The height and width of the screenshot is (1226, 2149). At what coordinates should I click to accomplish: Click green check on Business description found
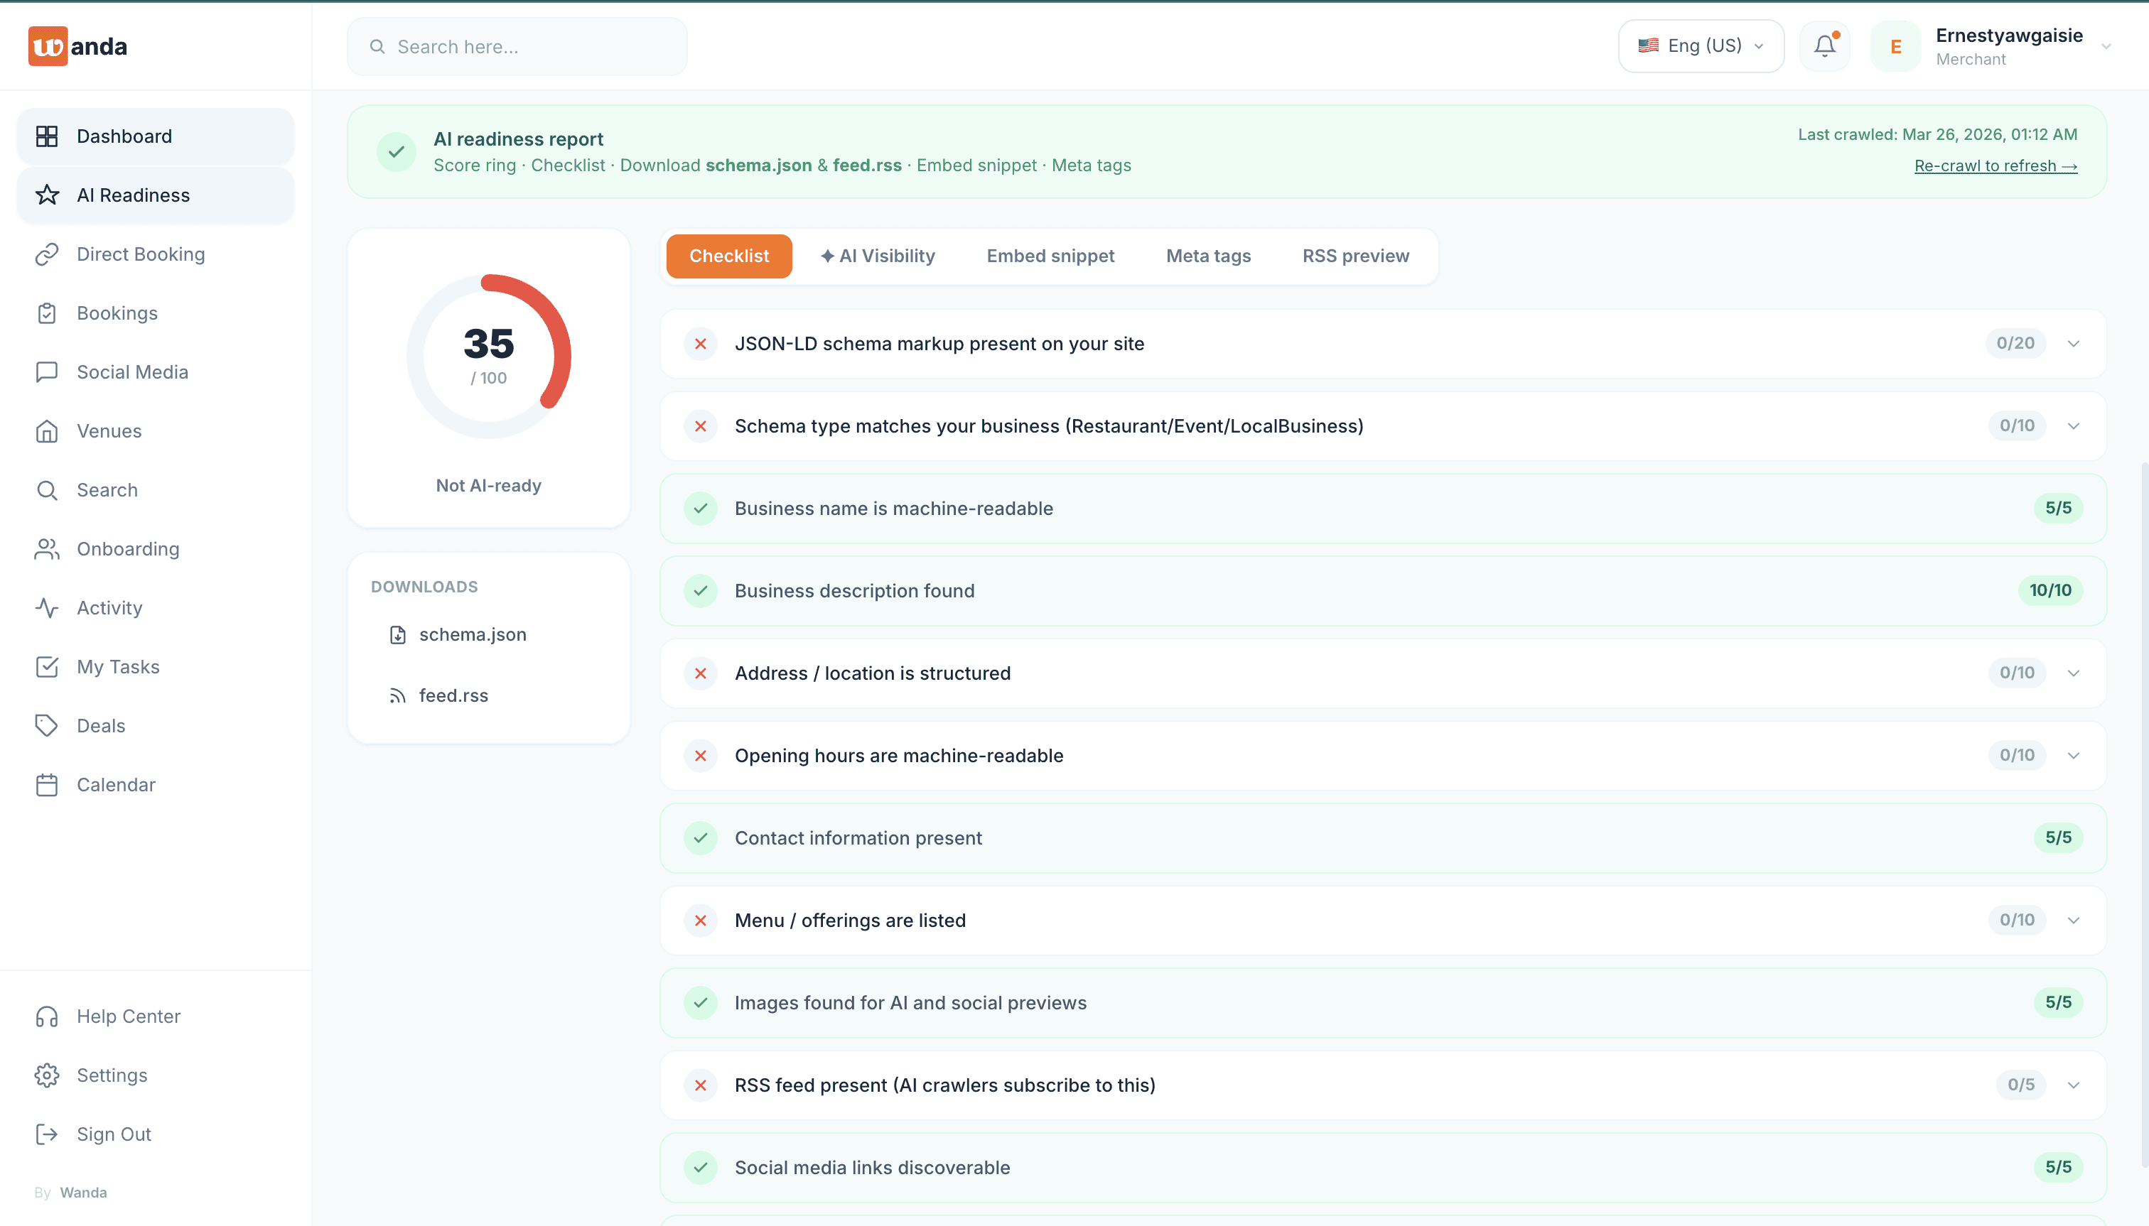(700, 591)
